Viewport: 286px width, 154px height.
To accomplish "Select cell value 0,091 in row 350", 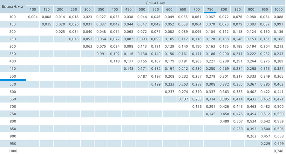I will 101,54.
